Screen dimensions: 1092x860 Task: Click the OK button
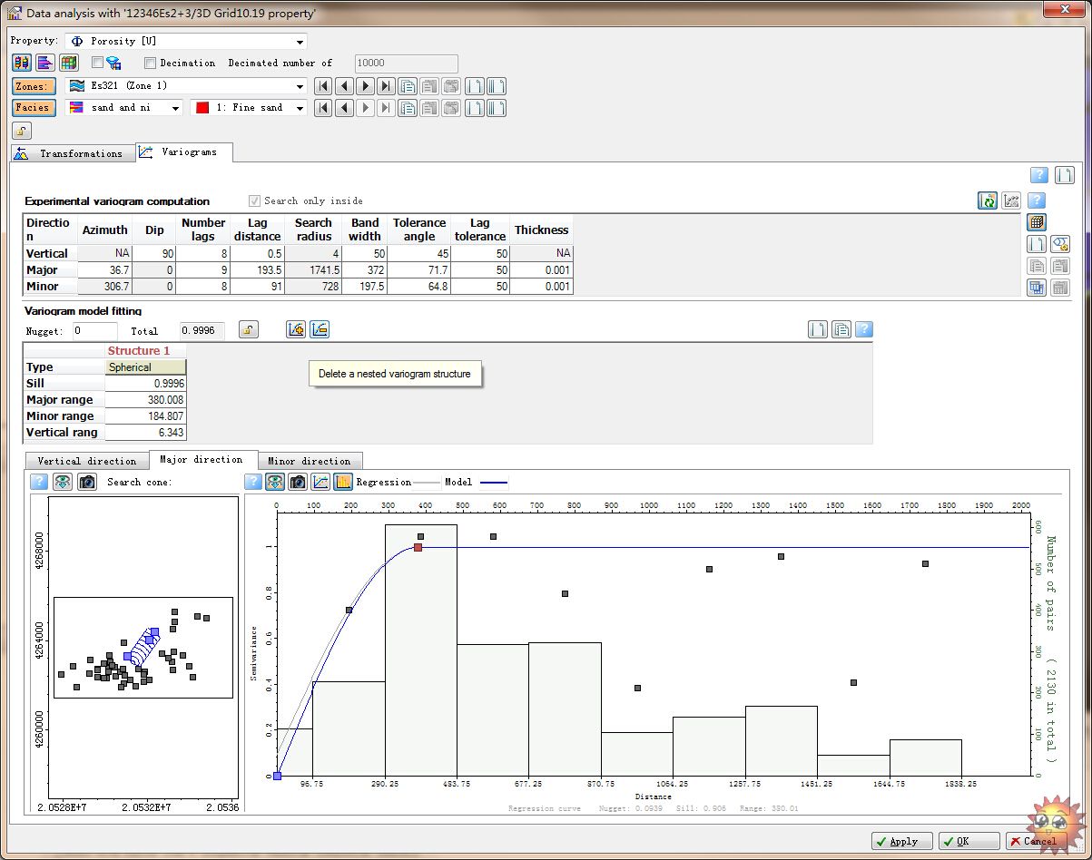click(968, 841)
